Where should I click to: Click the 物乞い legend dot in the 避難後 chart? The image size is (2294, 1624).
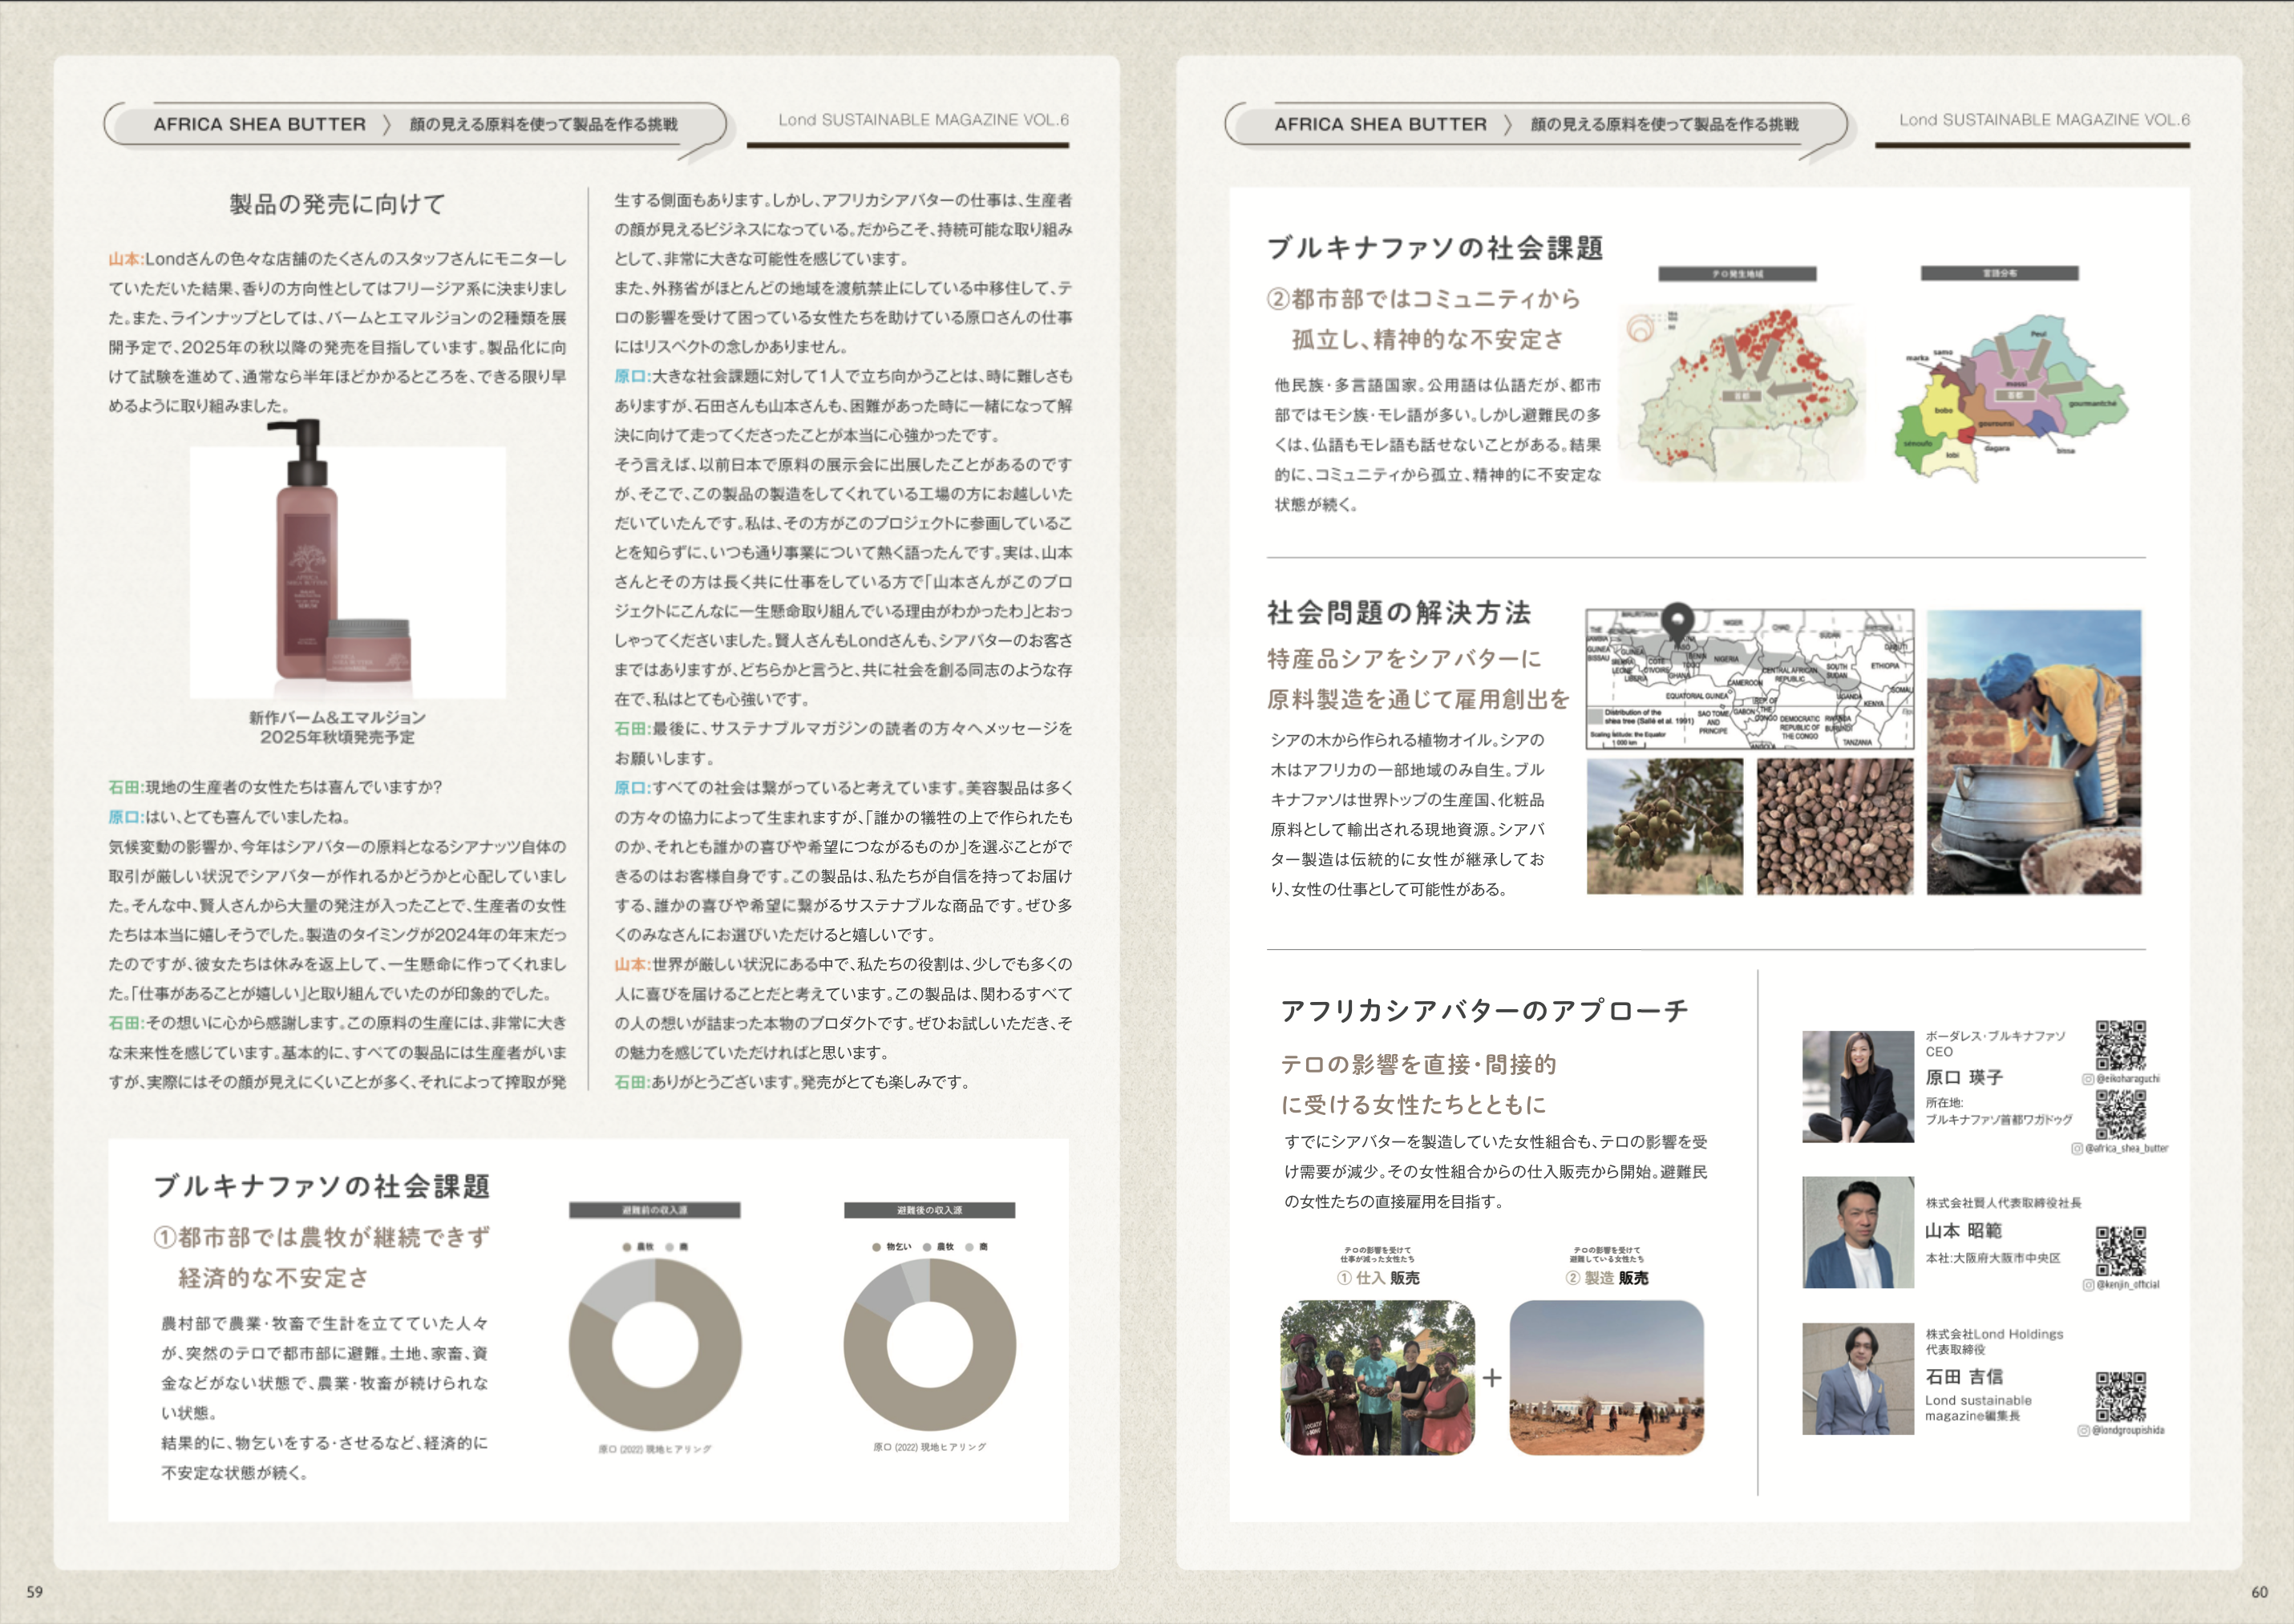point(876,1247)
